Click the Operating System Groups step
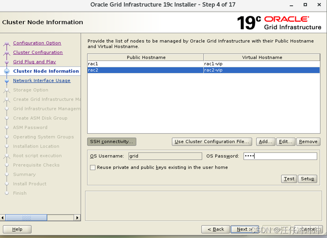Screen dimensions: 327x238 point(44,137)
